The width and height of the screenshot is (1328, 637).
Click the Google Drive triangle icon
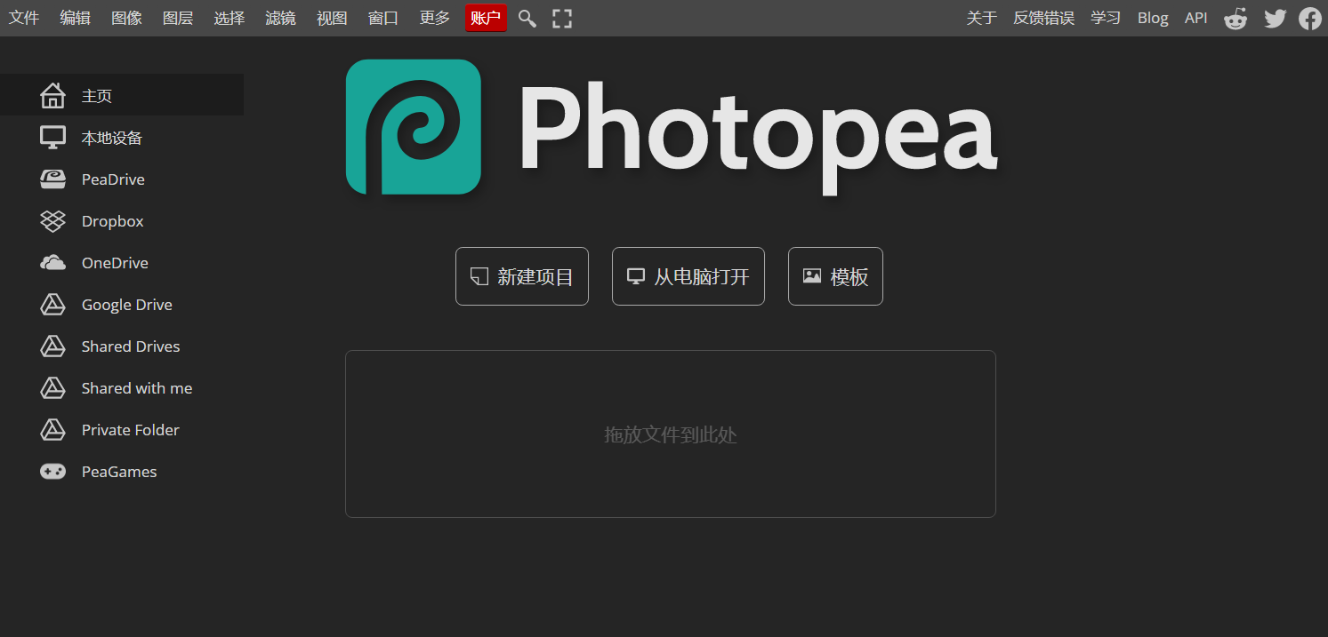point(53,305)
